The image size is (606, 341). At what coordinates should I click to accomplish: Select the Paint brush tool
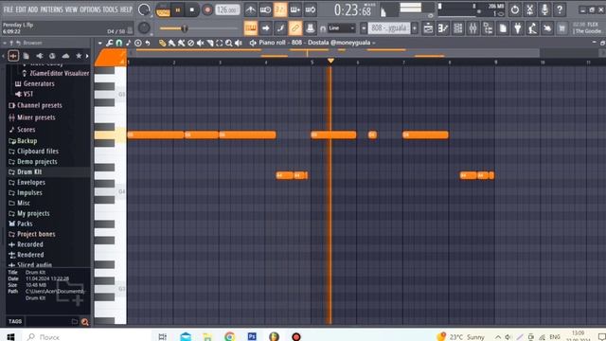point(171,43)
